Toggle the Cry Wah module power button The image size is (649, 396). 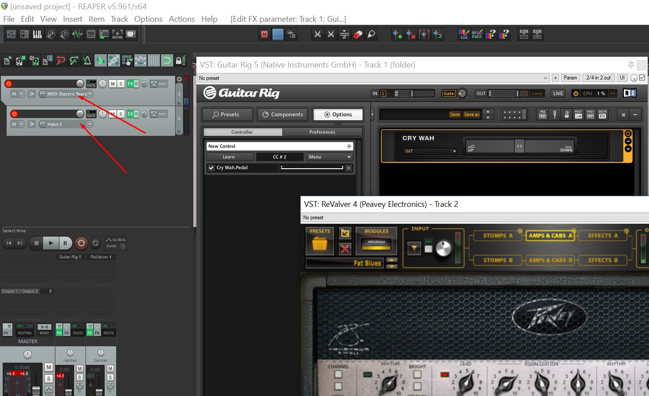click(628, 134)
